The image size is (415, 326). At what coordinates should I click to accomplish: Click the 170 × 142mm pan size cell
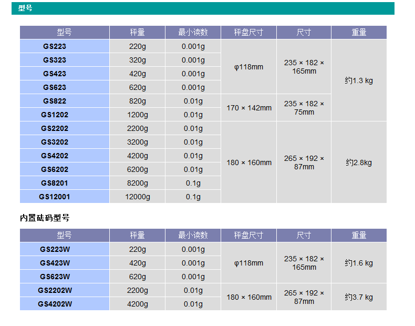249,108
